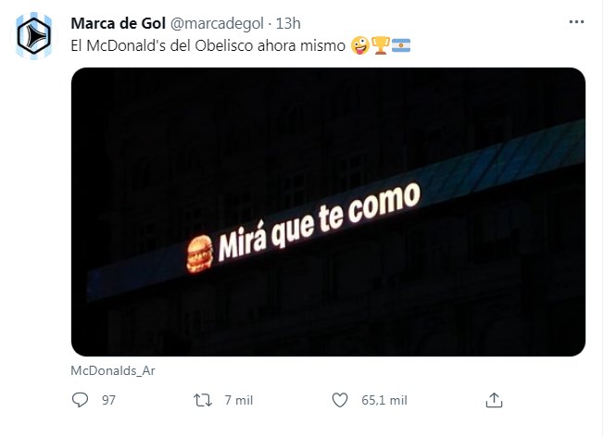The height and width of the screenshot is (437, 604).
Task: Click the zany face emoji
Action: 360,45
